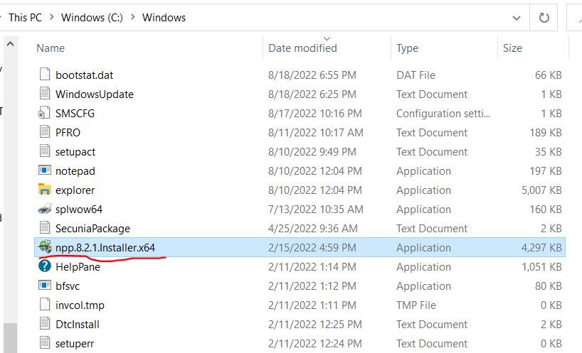Sort by the Size column header
This screenshot has height=353, width=582.
[x=512, y=48]
